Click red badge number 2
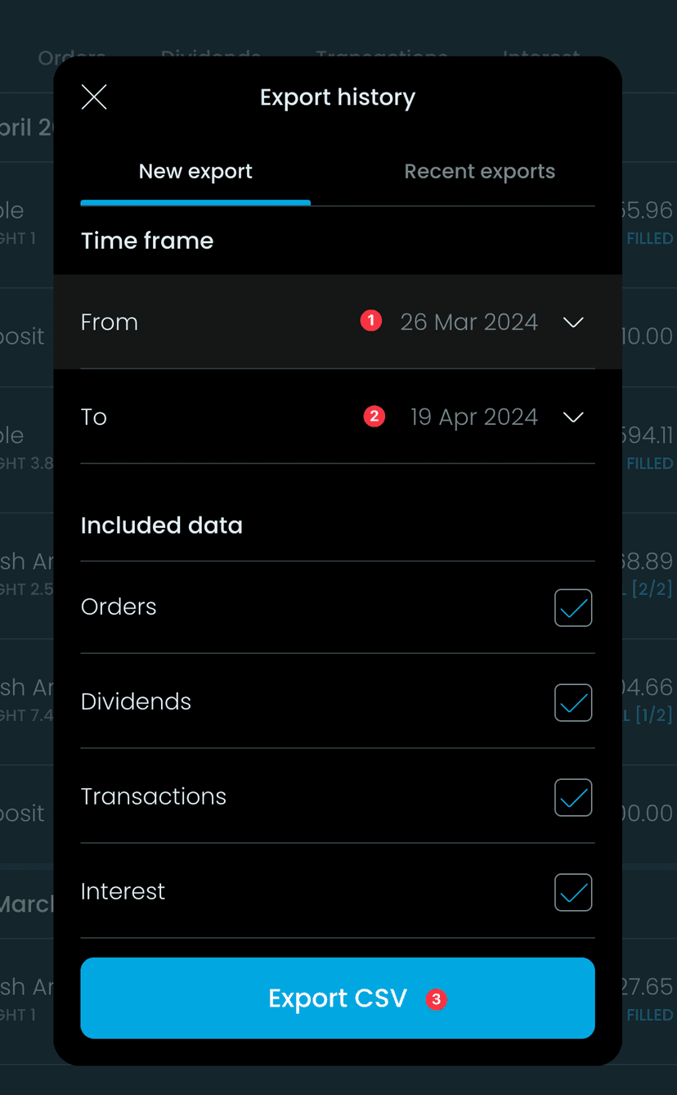This screenshot has height=1095, width=677. [x=374, y=417]
